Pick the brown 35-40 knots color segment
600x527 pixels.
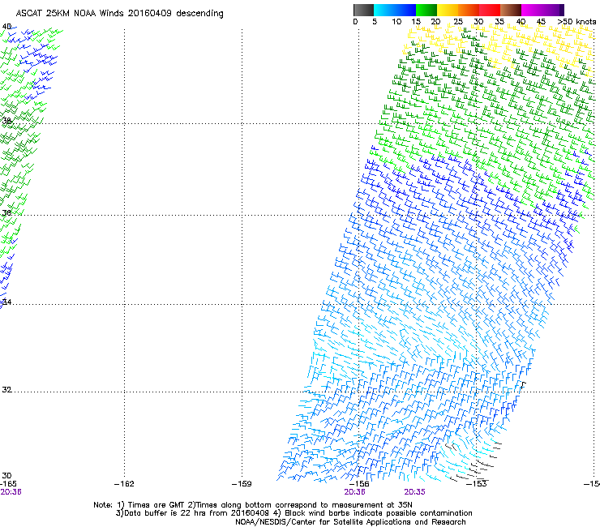(x=511, y=10)
